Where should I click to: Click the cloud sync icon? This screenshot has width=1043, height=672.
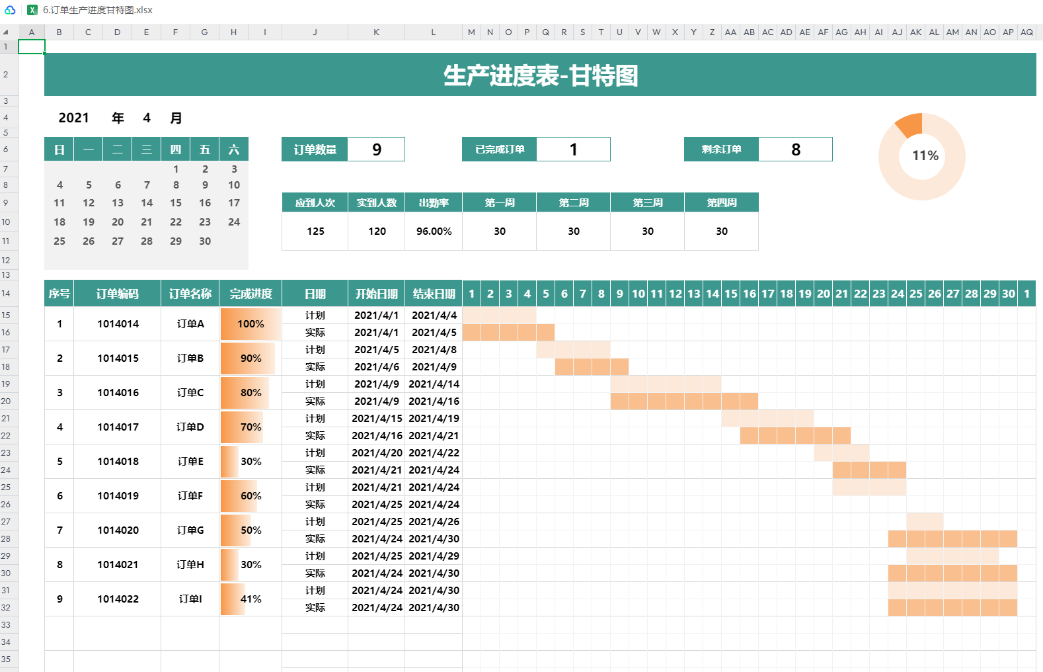pyautogui.click(x=10, y=10)
